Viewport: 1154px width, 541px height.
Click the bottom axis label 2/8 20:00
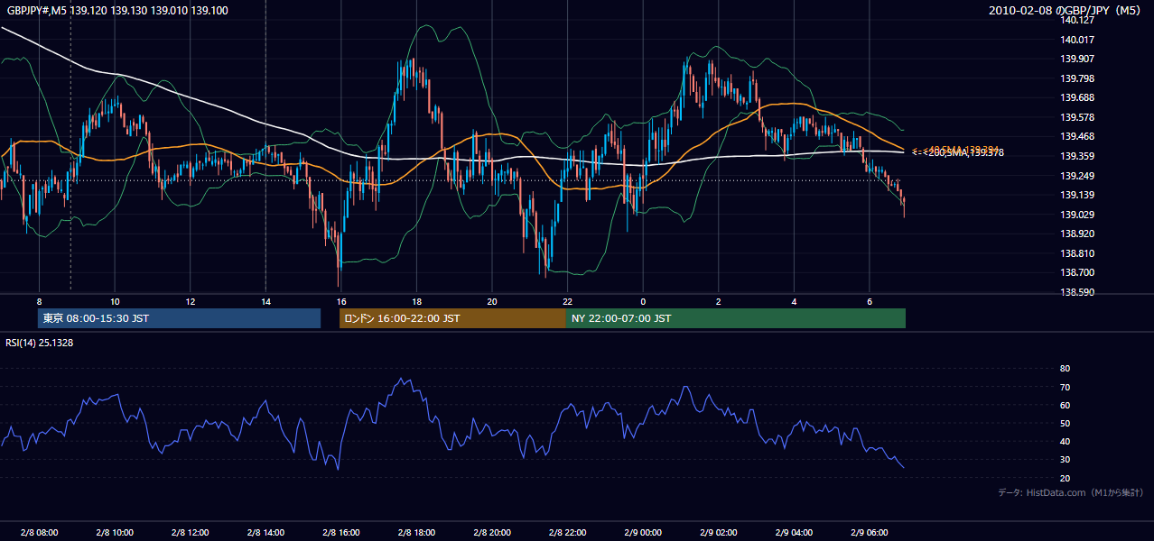[492, 532]
